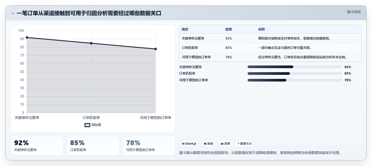Click the 85% cell in the table
The height and width of the screenshot is (166, 372).
229,48
